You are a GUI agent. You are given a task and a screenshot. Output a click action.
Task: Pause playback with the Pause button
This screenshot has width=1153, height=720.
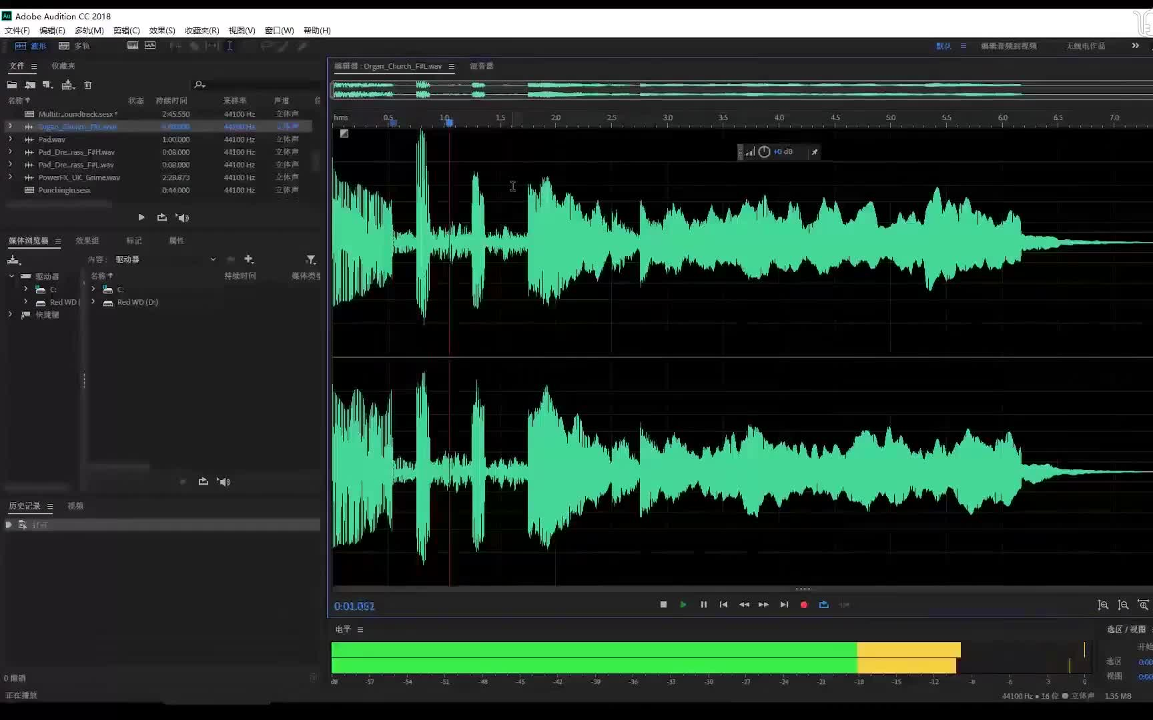[703, 605]
